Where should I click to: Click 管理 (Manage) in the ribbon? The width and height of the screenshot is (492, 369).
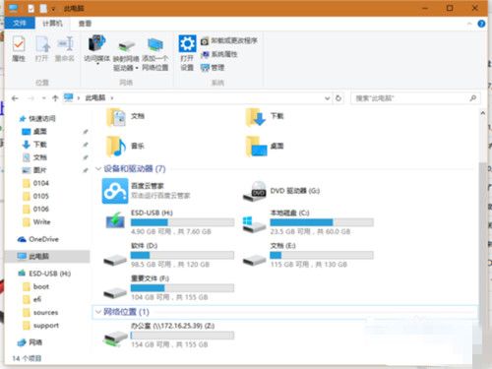[x=213, y=68]
